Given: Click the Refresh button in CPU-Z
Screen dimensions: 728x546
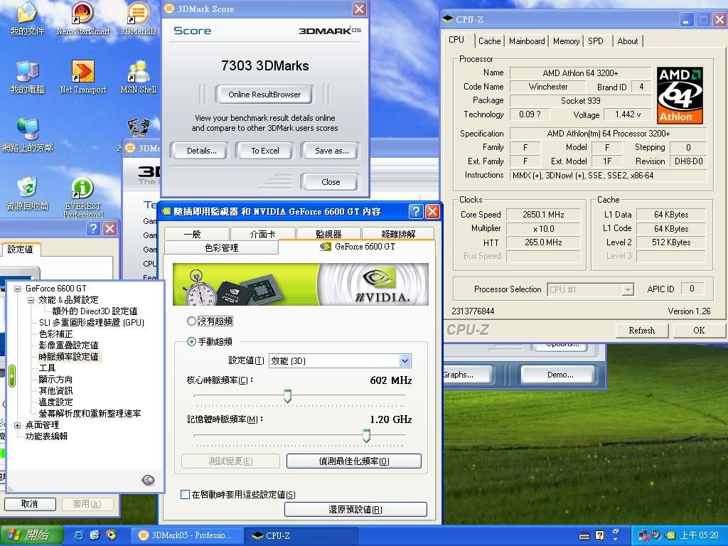Looking at the screenshot, I should (642, 331).
